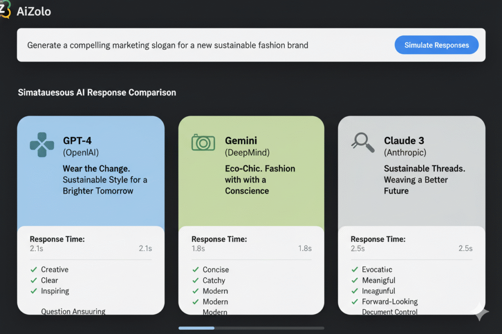
Task: Click the checkmark next to Concise
Action: (195, 269)
